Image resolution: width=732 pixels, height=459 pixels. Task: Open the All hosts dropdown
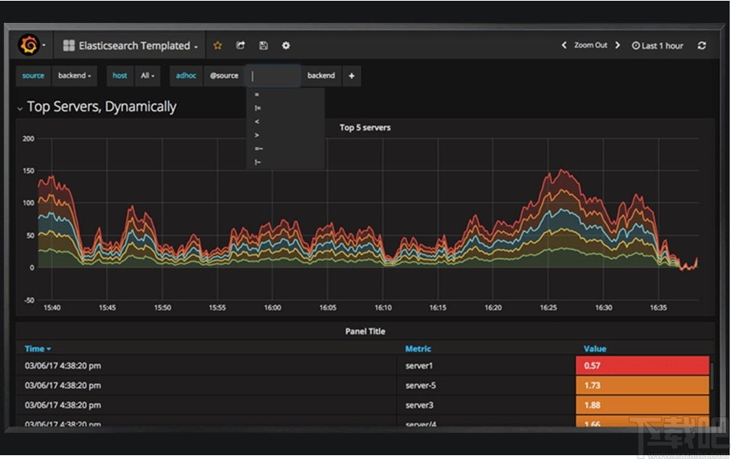pos(148,76)
